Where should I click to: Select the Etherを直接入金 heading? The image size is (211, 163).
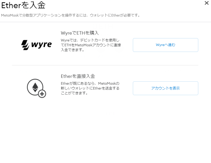(x=78, y=76)
